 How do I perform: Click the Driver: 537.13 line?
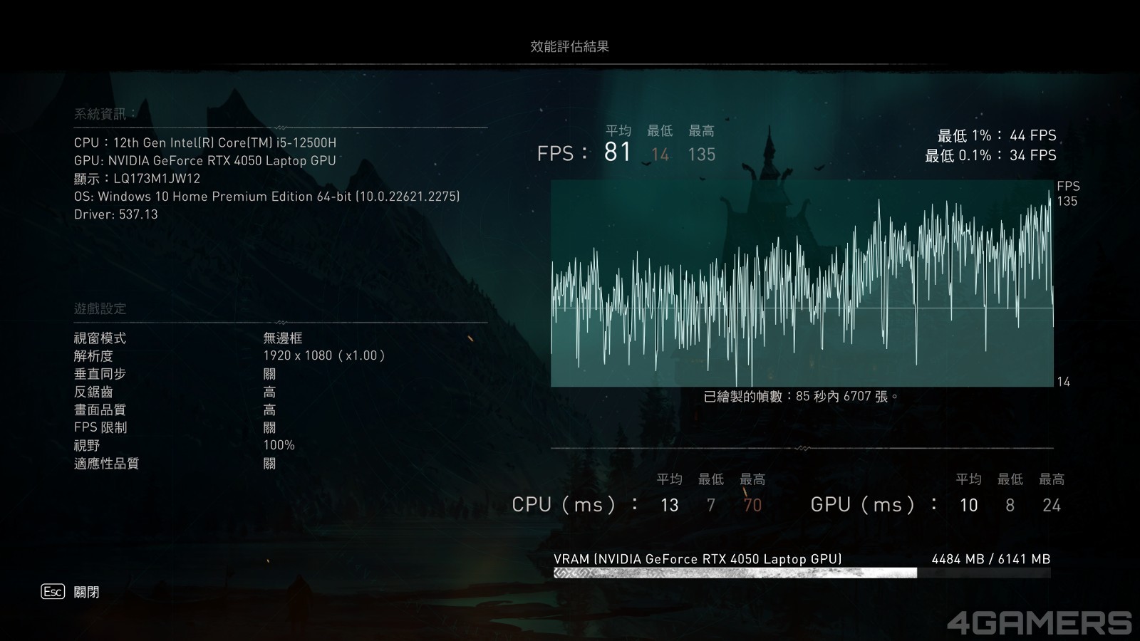115,214
